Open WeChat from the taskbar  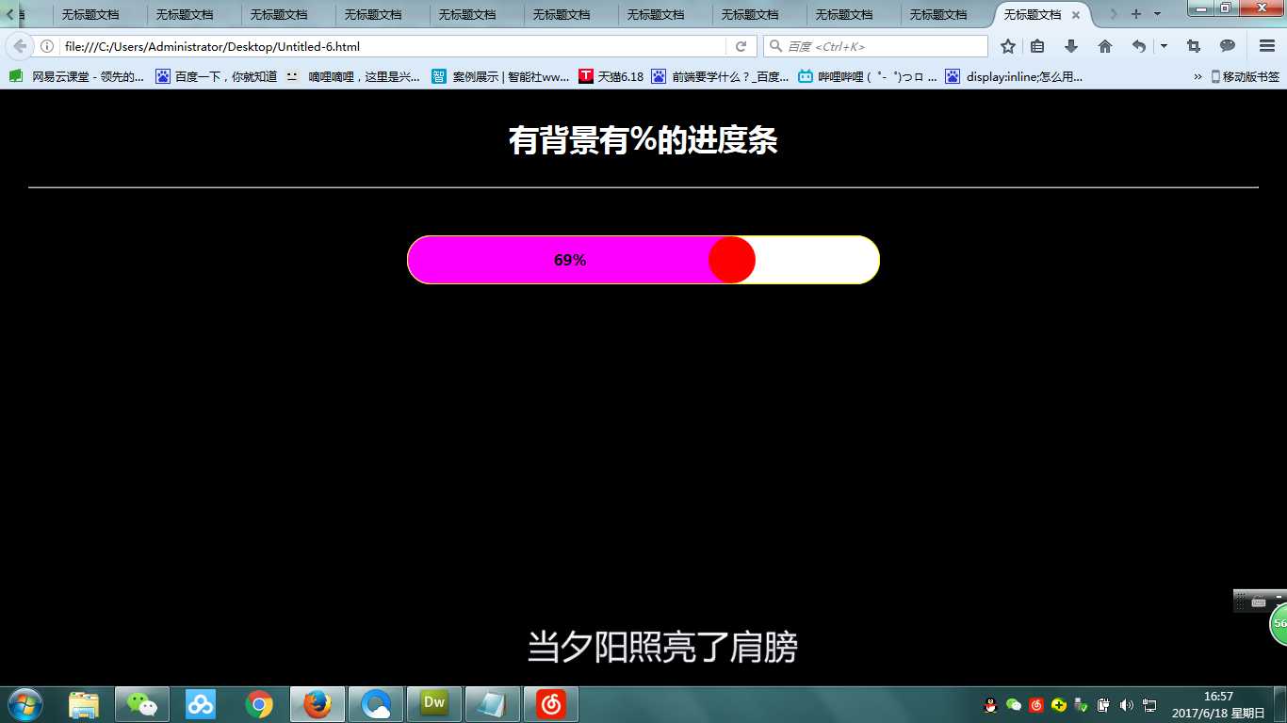[x=142, y=704]
